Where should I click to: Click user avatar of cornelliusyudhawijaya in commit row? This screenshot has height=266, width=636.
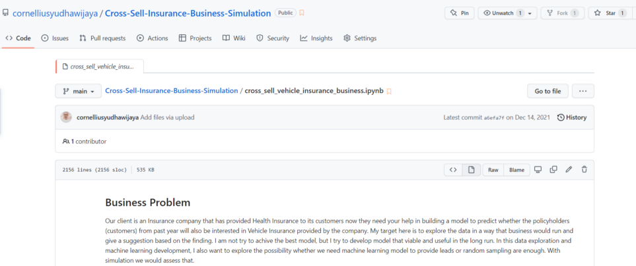66,117
